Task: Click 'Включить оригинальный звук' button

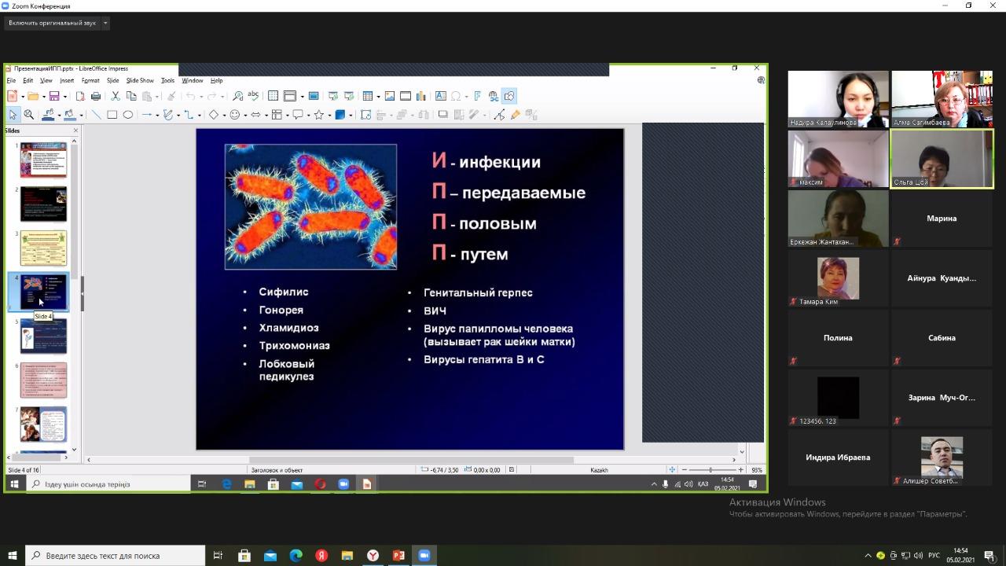Action: [52, 23]
